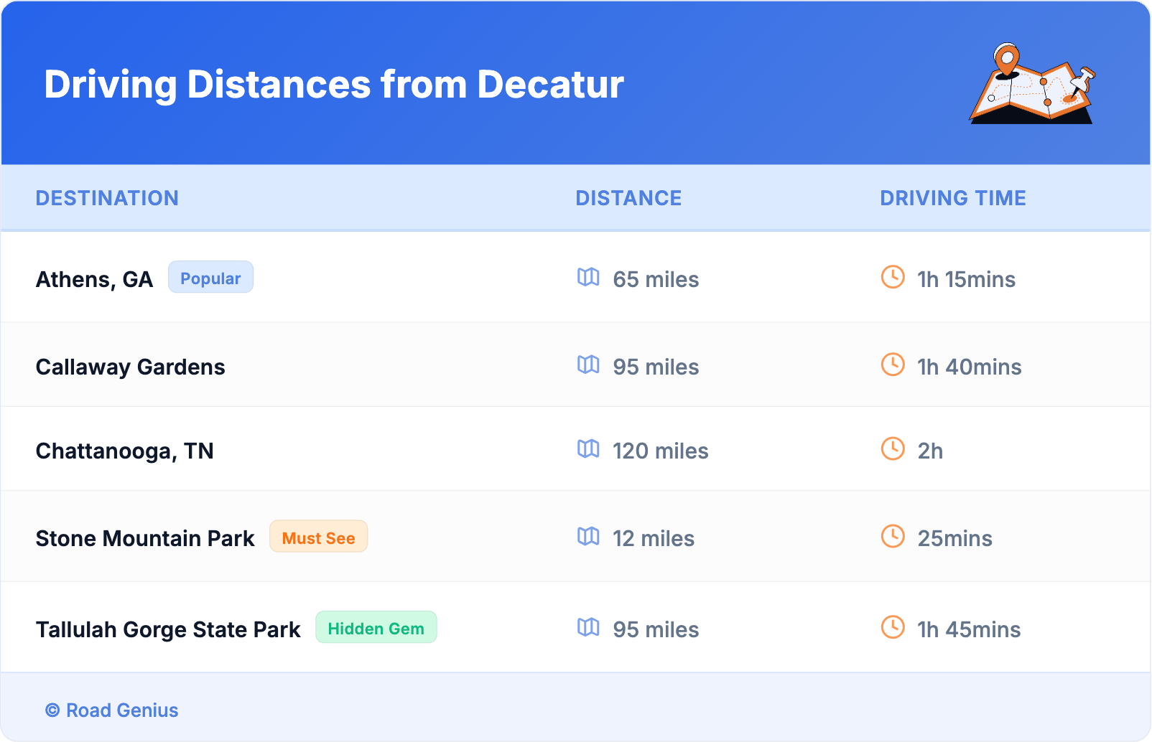
Task: Click the clock icon next to 25mins
Action: tap(893, 536)
